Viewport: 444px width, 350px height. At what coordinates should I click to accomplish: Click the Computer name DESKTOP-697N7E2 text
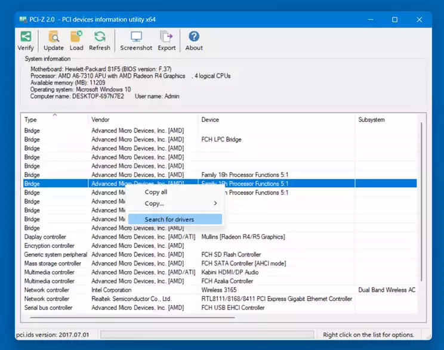(77, 96)
